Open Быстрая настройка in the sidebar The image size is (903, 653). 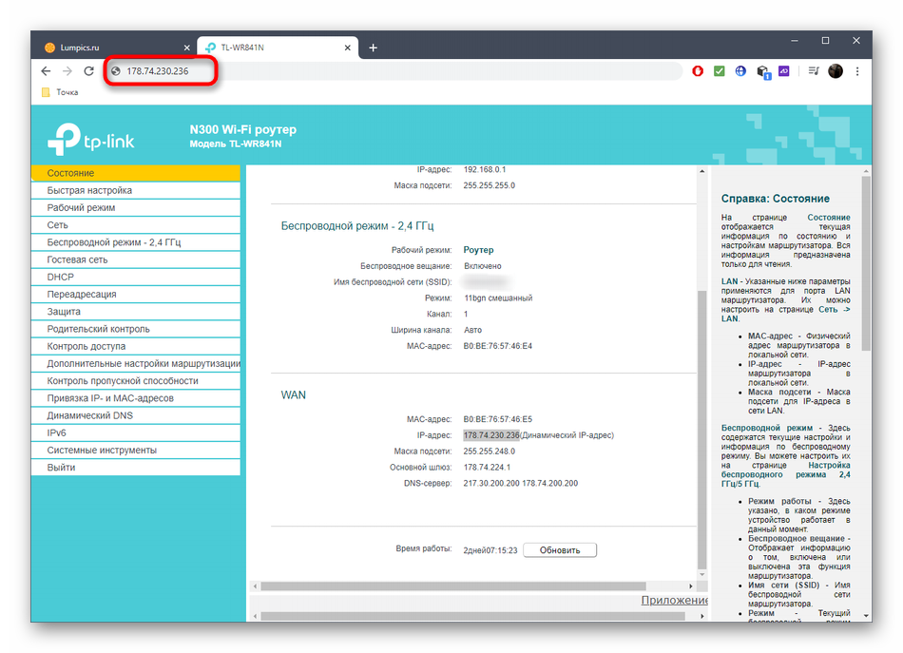(x=89, y=191)
